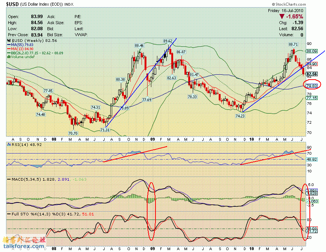
Task: Click the 88.71 peak price label
Action: (293, 44)
